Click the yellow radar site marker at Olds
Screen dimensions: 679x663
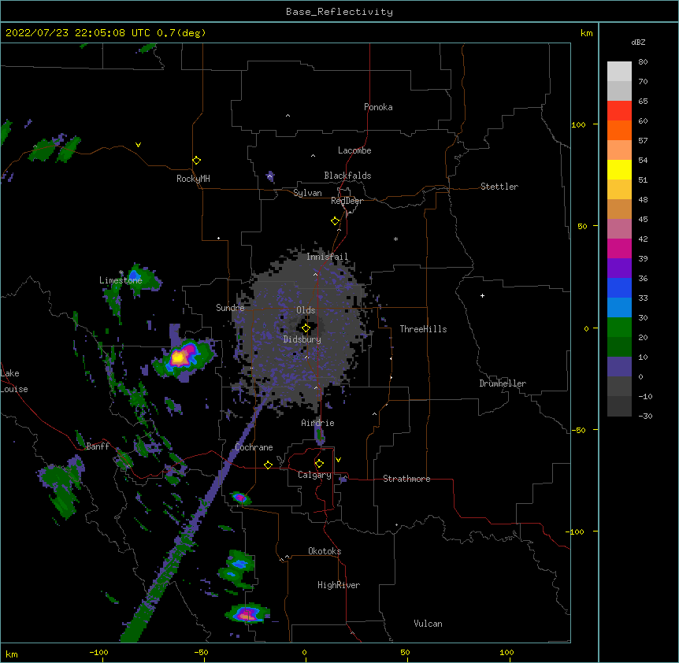click(306, 328)
